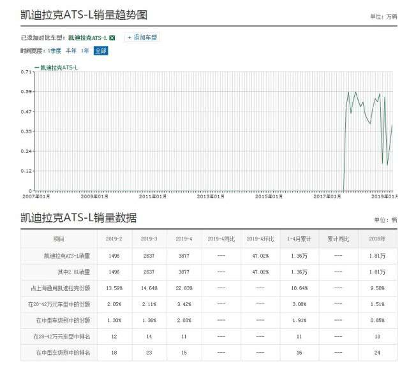Click the 2017年01月 x-axis label
Image resolution: width=409 pixels, height=366 pixels.
[x=327, y=196]
